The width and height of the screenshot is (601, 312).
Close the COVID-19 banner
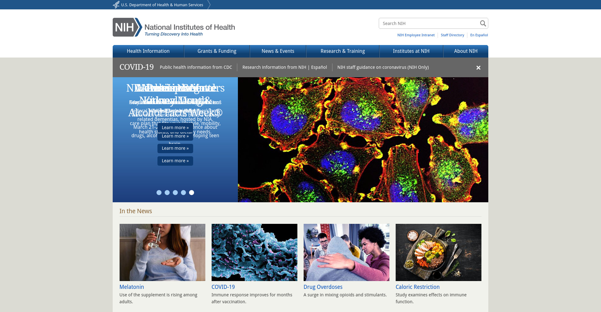click(x=478, y=68)
